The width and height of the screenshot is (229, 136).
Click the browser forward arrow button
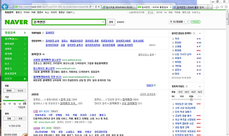[11, 7]
